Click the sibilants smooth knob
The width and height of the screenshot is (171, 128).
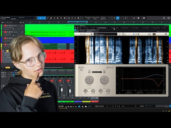click(93, 91)
